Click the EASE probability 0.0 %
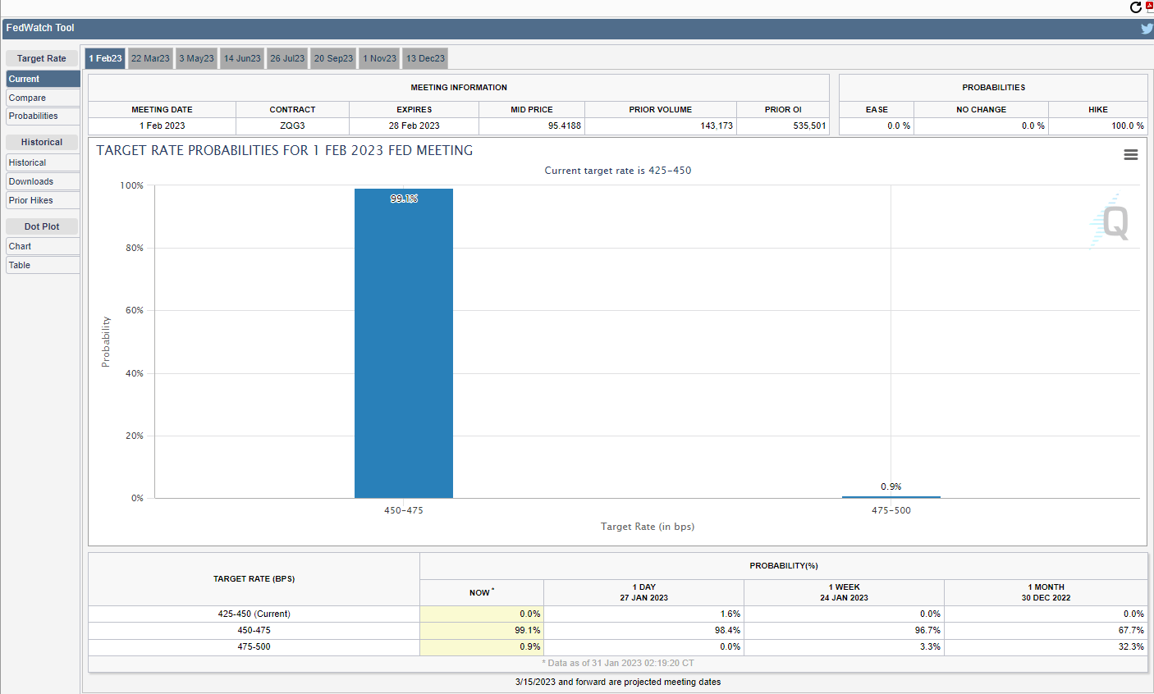The height and width of the screenshot is (694, 1154). click(x=899, y=126)
